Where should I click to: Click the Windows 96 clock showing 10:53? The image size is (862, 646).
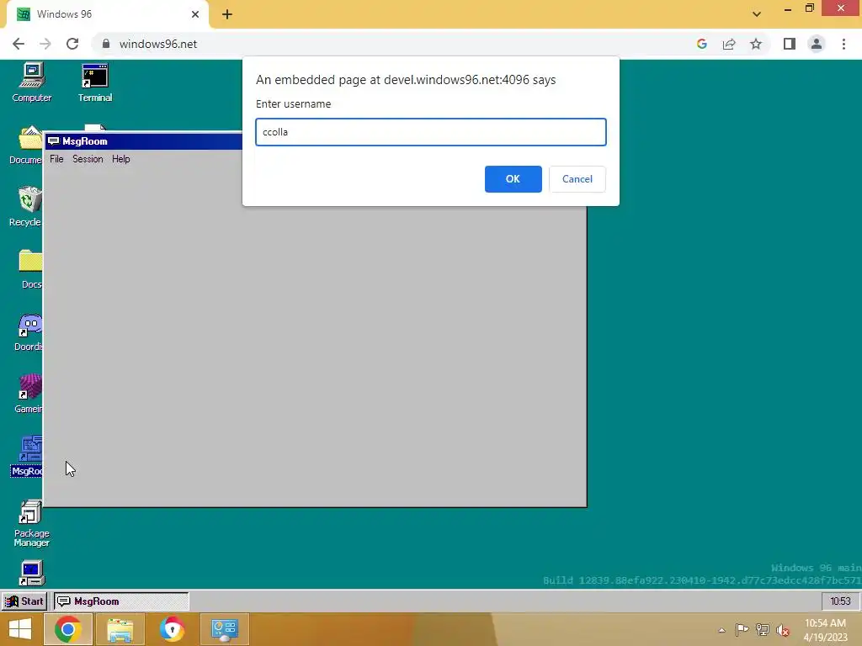pyautogui.click(x=840, y=601)
